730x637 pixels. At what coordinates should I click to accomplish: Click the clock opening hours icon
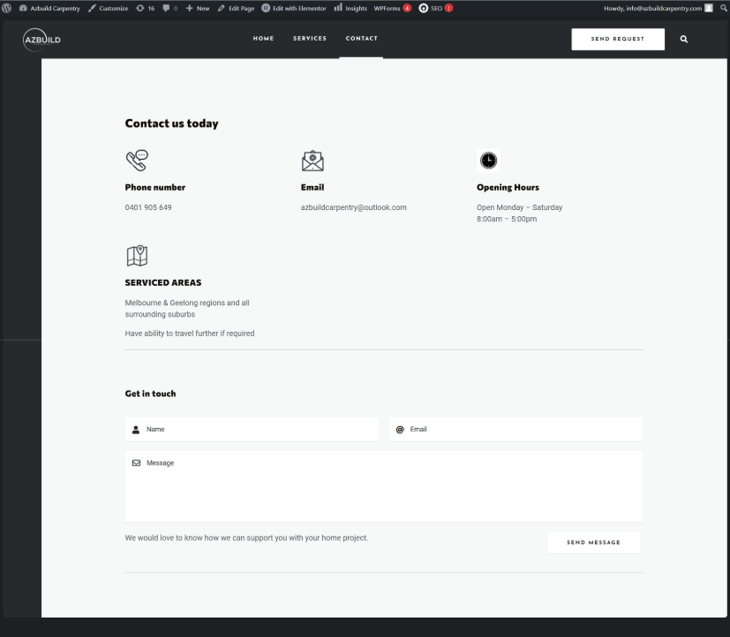click(x=488, y=161)
